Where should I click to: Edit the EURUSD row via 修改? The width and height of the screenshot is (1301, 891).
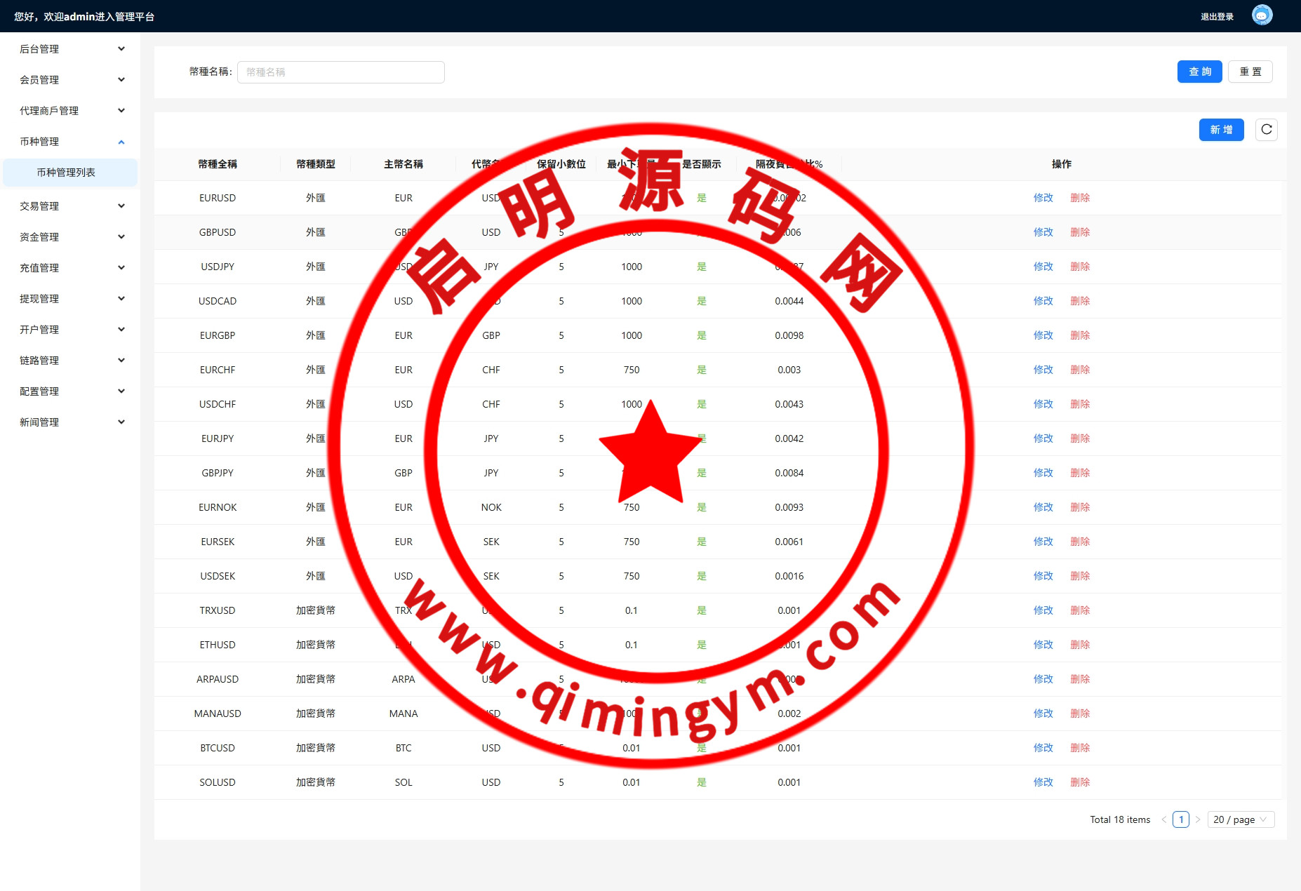coord(1043,198)
